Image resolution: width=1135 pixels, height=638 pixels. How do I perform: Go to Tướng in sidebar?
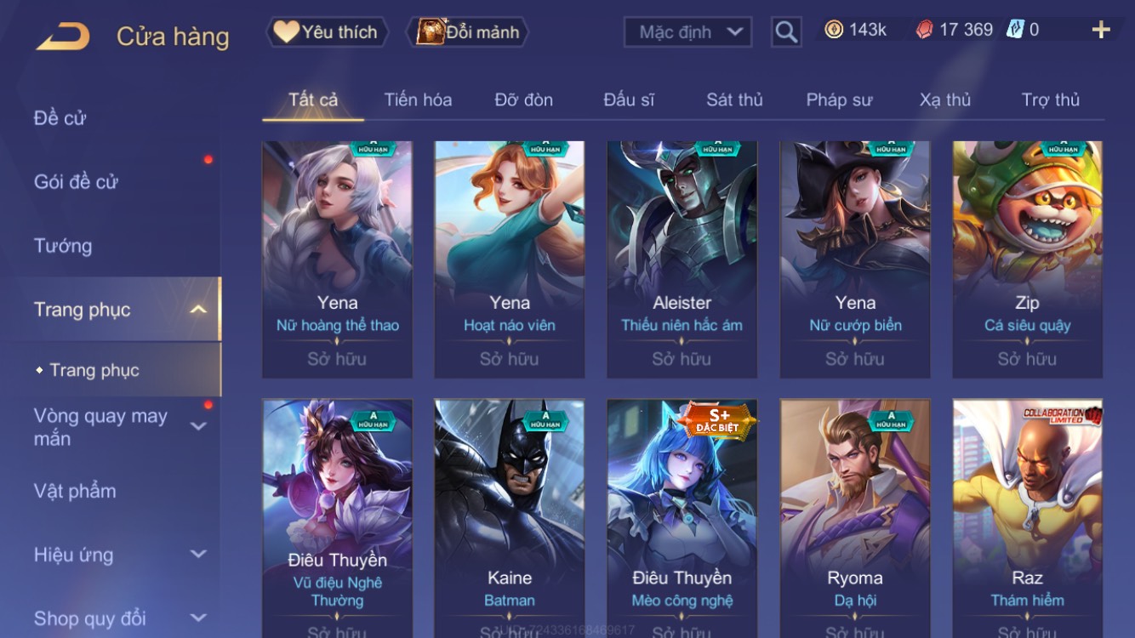tap(63, 246)
